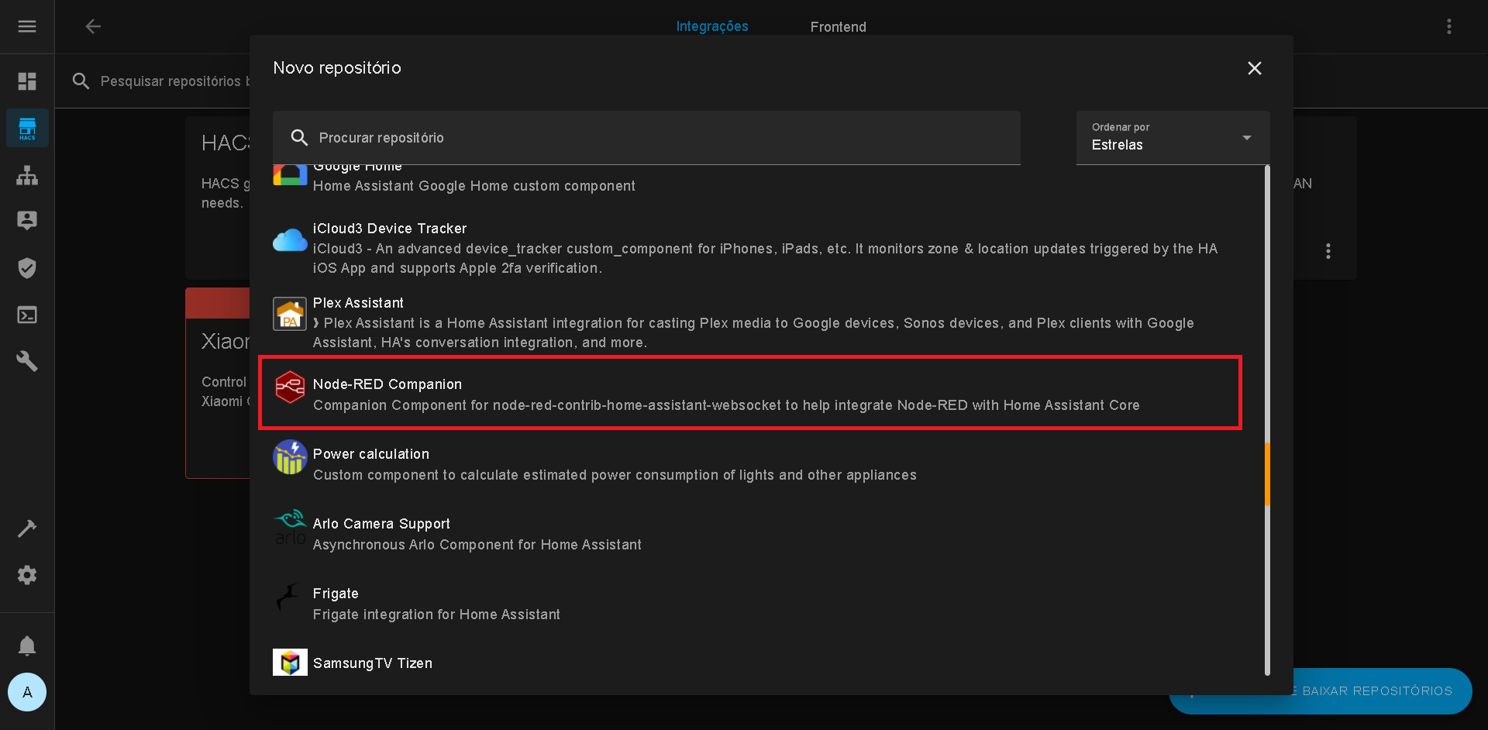Expand the Ordenar por Estrelas dropdown
The image size is (1488, 730).
[x=1173, y=137]
